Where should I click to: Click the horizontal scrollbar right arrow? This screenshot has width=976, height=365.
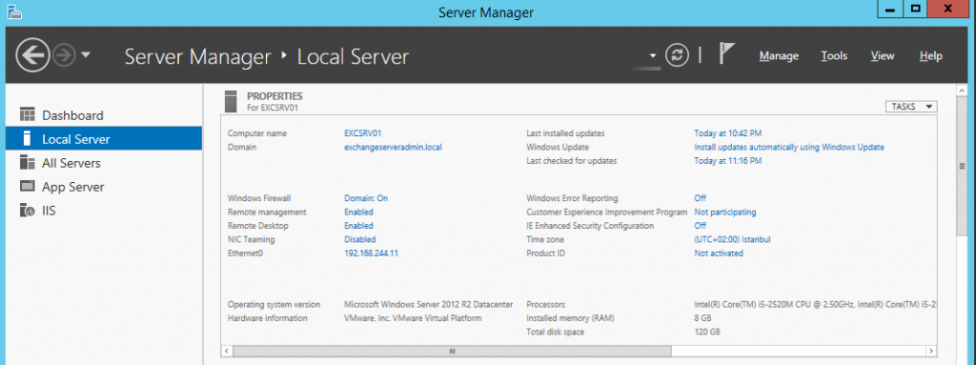(x=931, y=352)
